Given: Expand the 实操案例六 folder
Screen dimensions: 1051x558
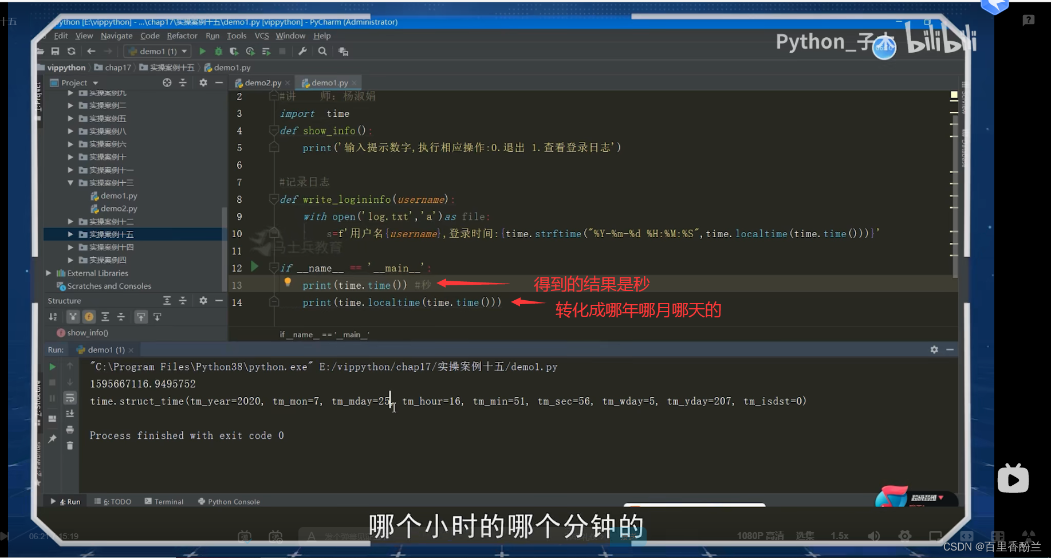Looking at the screenshot, I should (70, 144).
